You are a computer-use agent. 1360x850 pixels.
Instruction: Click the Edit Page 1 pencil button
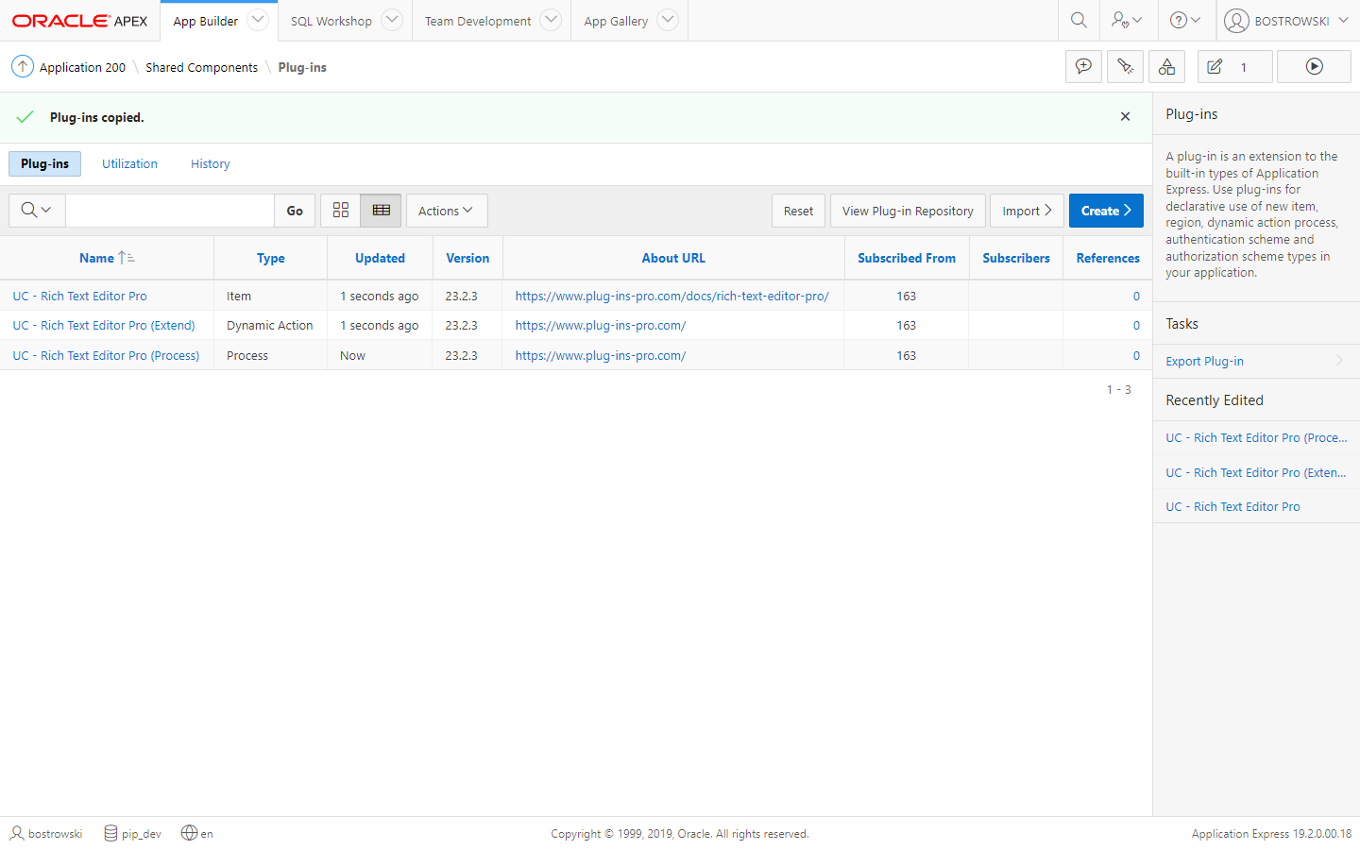click(1235, 67)
